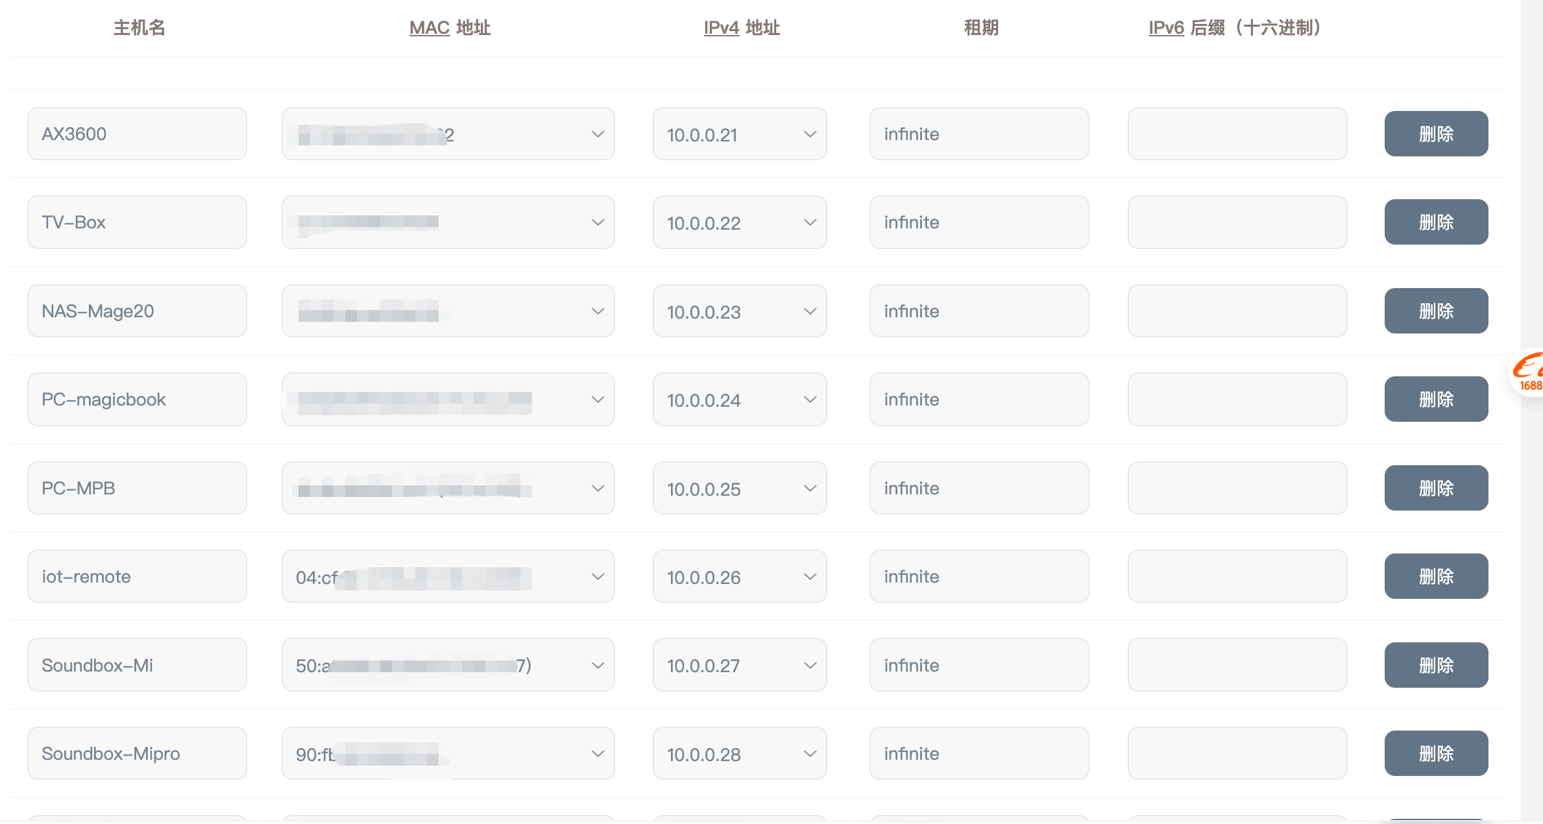Expand MAC dropdown for Soundbox-Mi row
Screen dimensions: 1543x824
448,666
